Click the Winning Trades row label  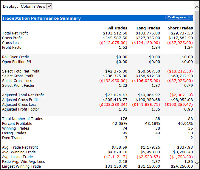15,128
